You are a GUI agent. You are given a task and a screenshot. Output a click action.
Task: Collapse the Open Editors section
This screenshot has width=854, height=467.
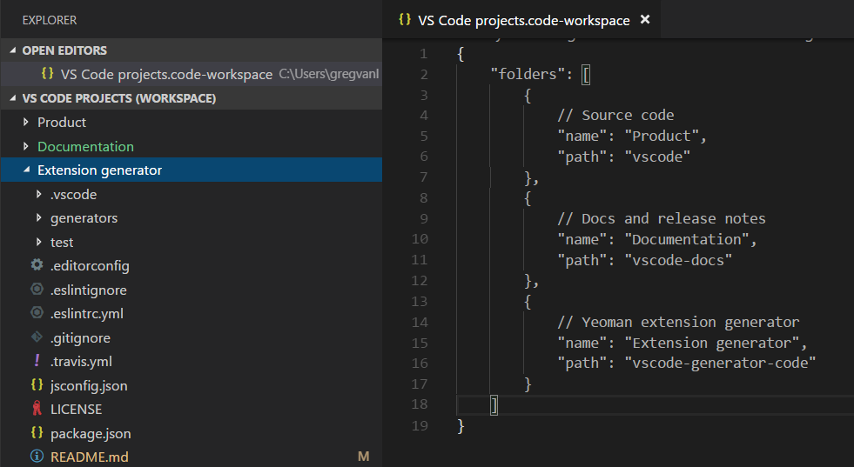pyautogui.click(x=11, y=50)
